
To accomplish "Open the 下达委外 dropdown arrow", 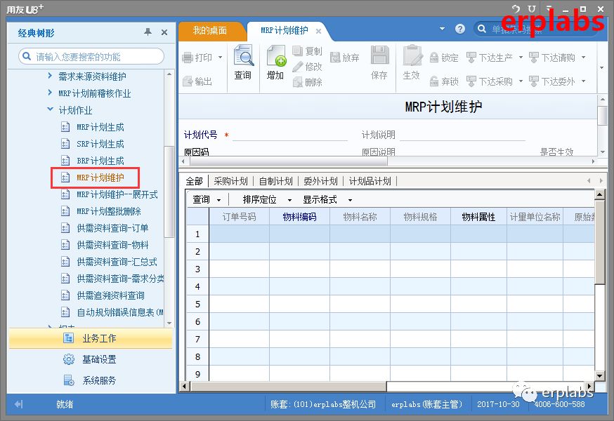I will click(584, 81).
